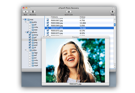Uncheck the png checkbox
135x93 pixels.
30,42
